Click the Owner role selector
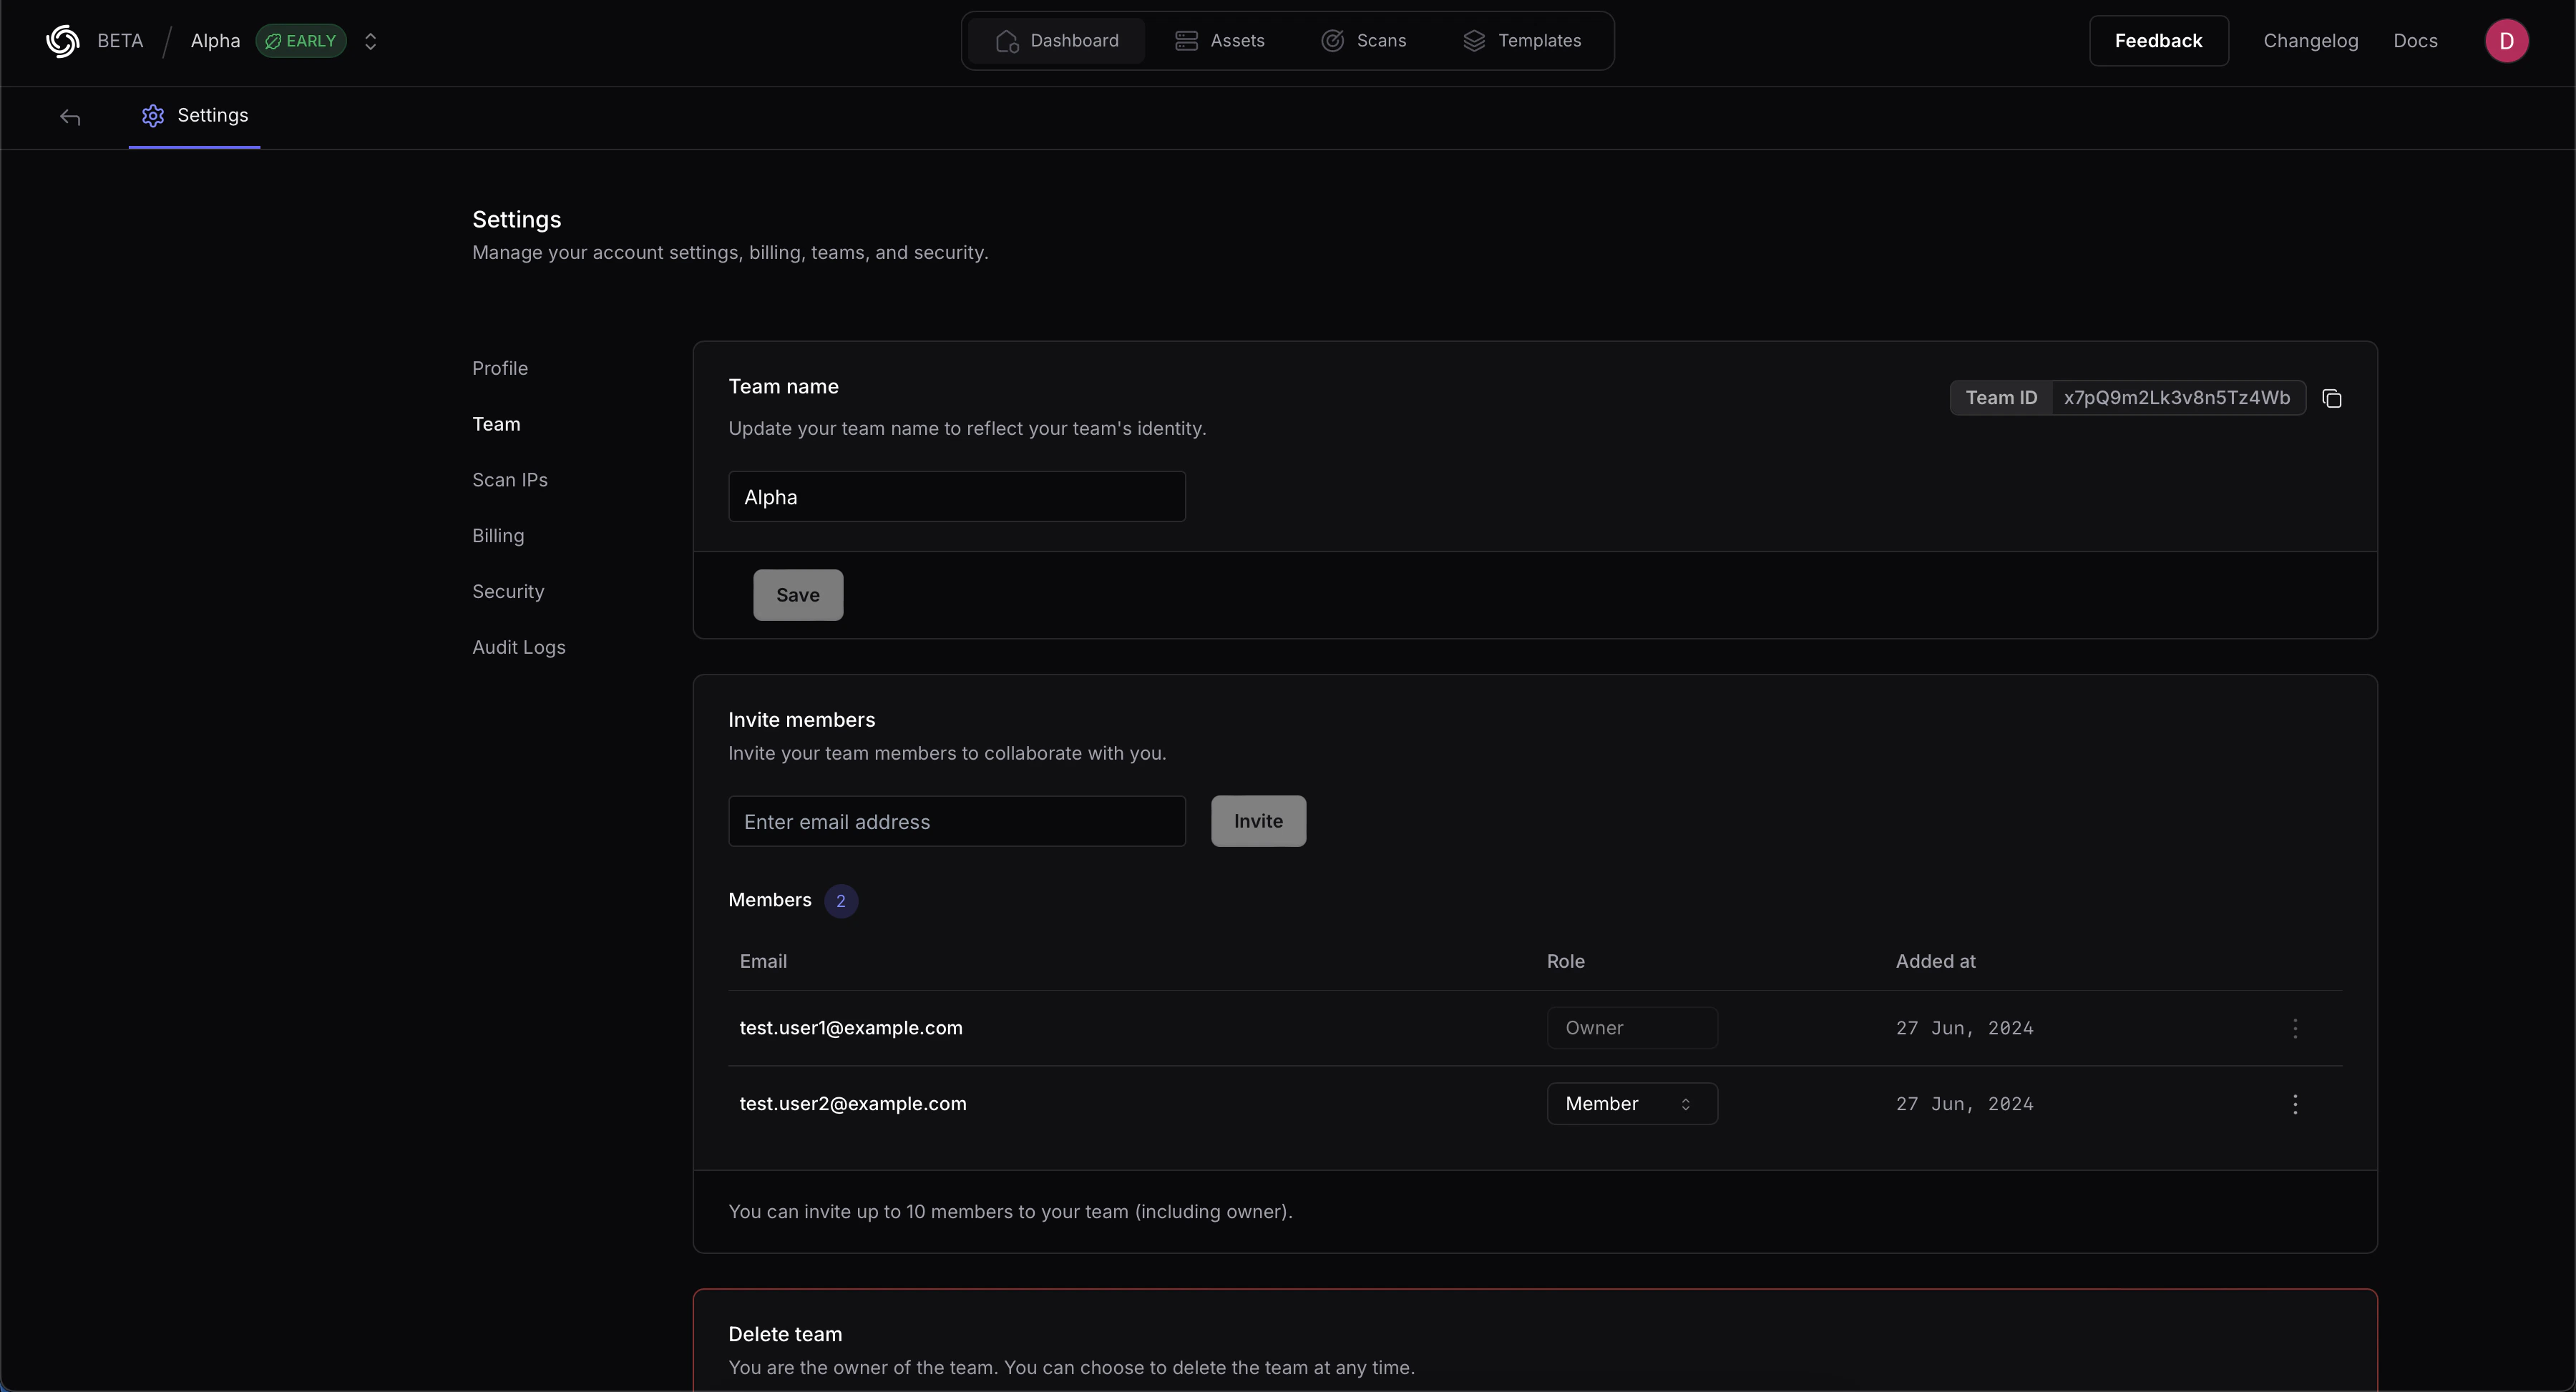Screen dimensions: 2576x1392 [1632, 1028]
